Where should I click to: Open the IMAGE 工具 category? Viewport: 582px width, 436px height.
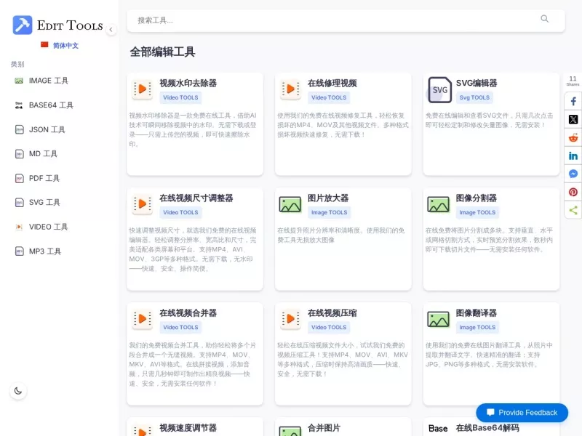pyautogui.click(x=49, y=81)
